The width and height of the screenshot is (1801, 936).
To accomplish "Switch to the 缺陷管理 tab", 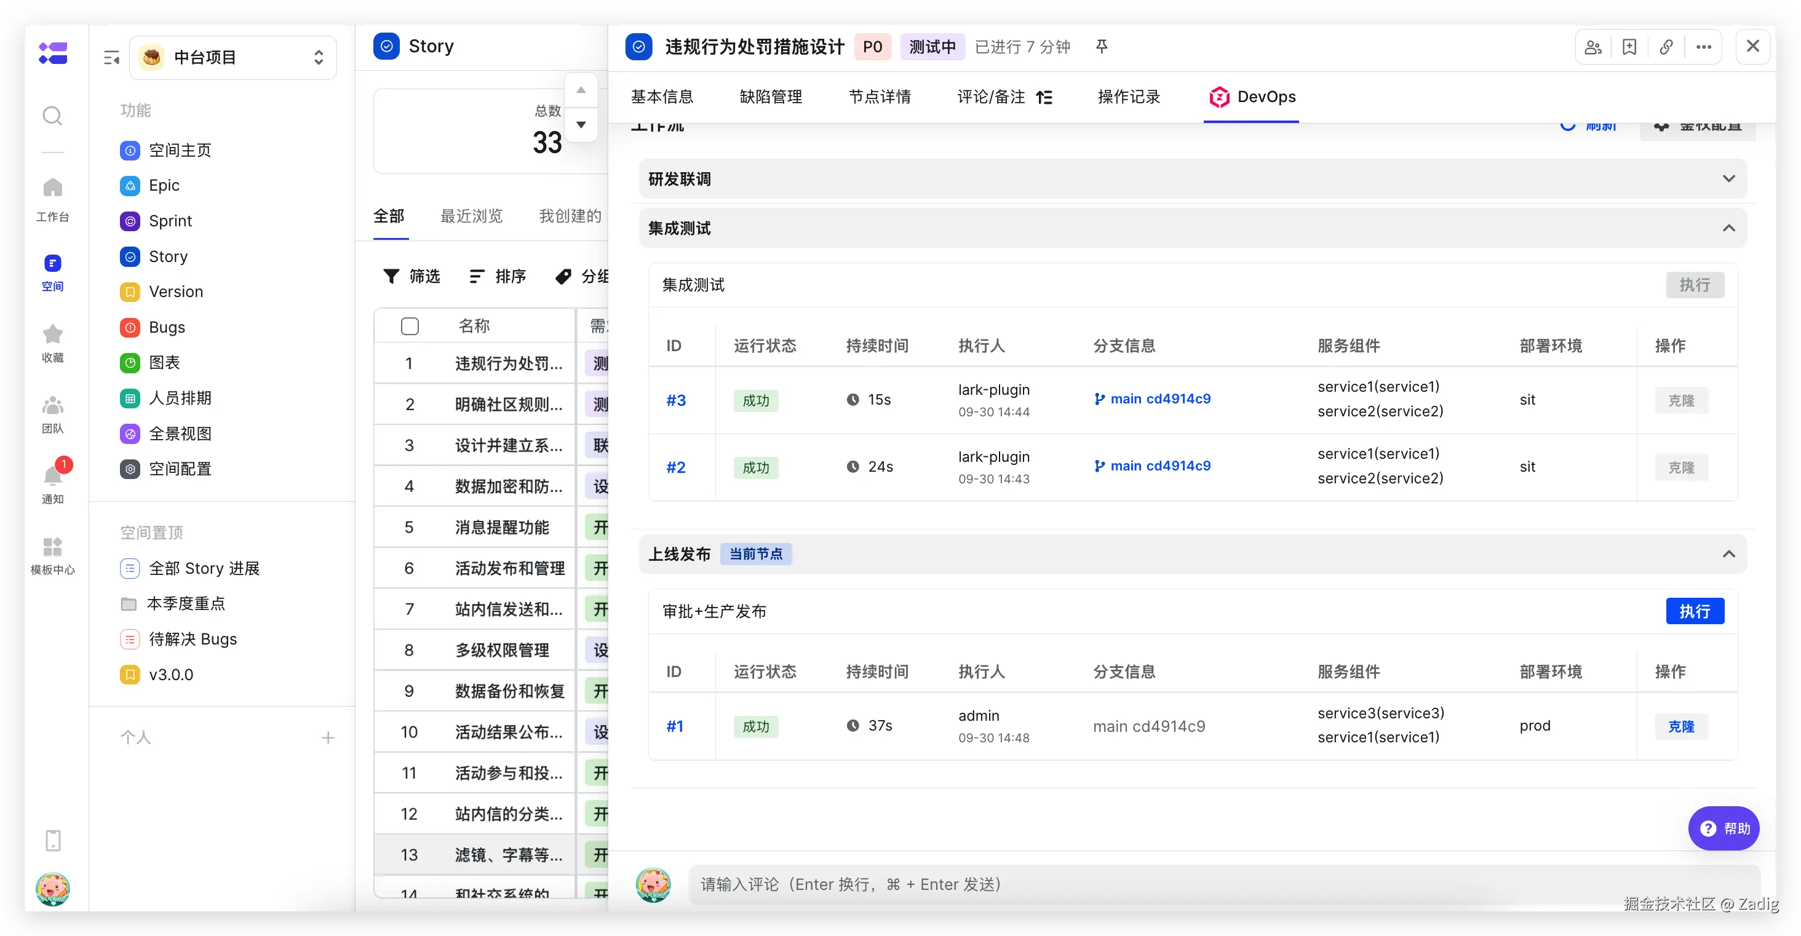I will pyautogui.click(x=771, y=97).
